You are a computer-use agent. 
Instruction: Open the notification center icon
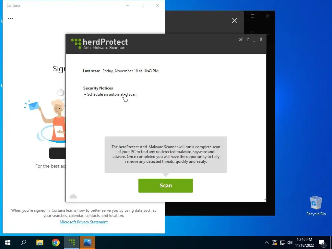[322, 243]
